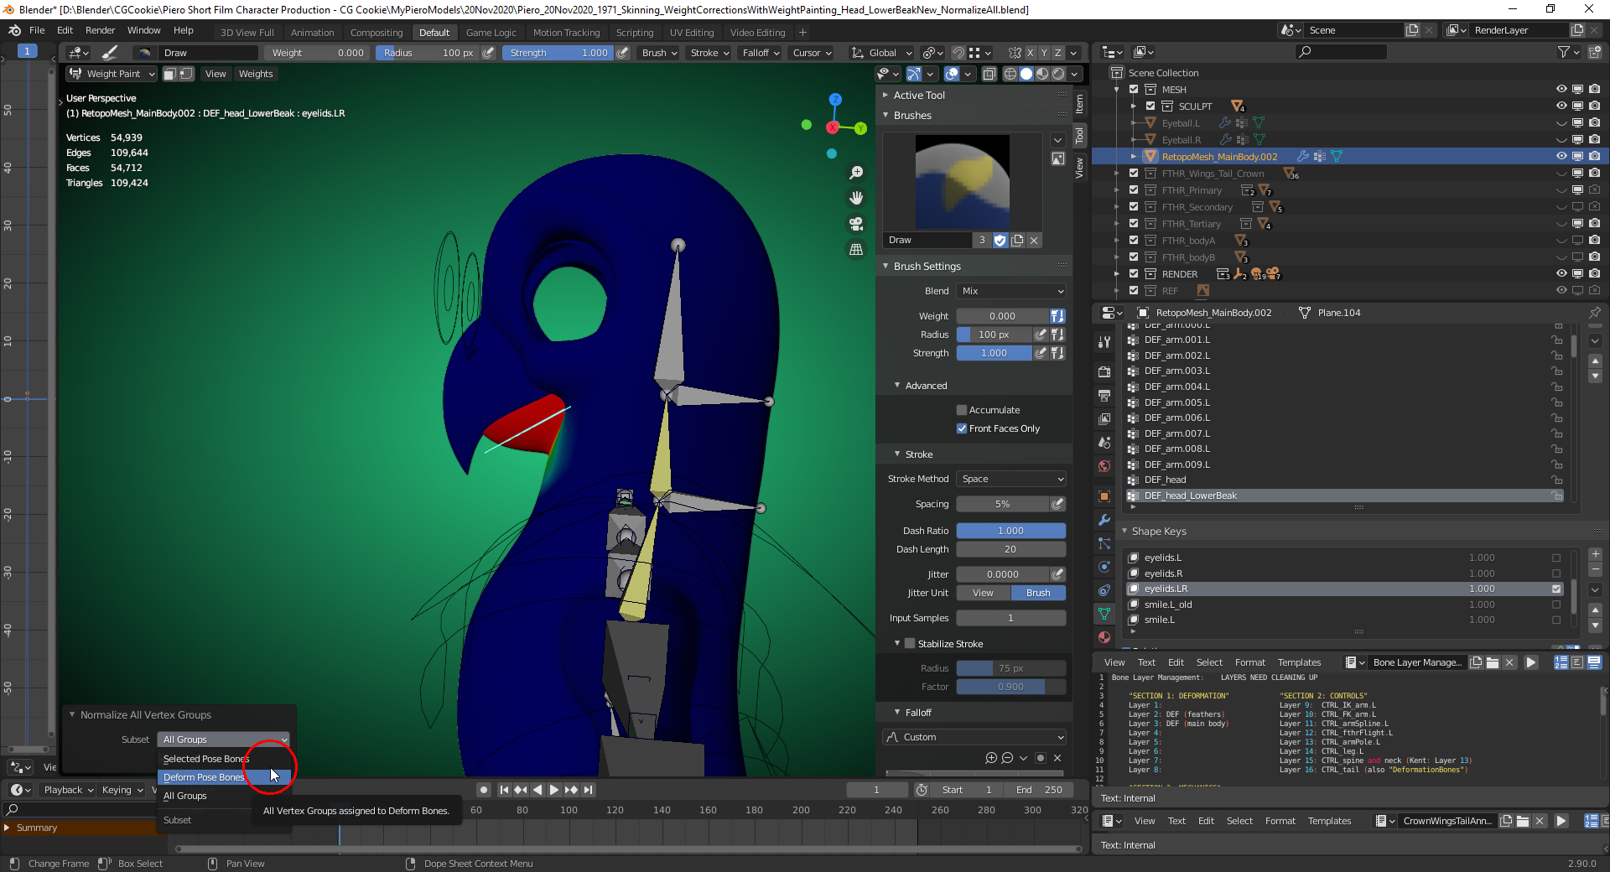Click the Strength slider in Brush Settings

click(994, 353)
